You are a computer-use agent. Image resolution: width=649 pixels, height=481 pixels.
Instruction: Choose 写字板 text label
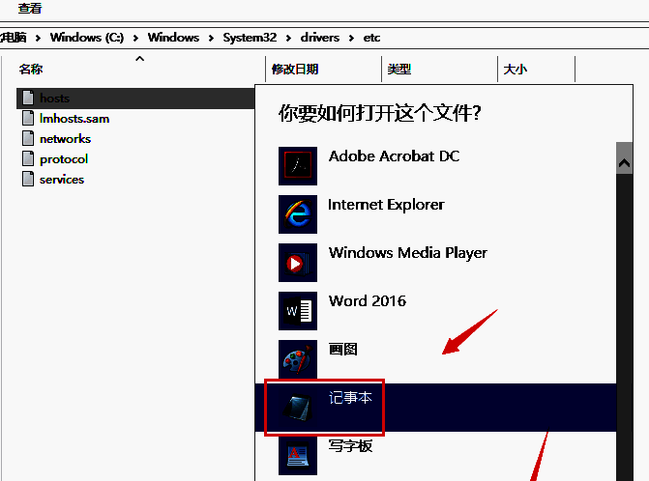[x=350, y=446]
